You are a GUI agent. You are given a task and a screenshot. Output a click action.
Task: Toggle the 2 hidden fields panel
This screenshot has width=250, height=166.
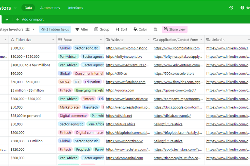pyautogui.click(x=55, y=30)
